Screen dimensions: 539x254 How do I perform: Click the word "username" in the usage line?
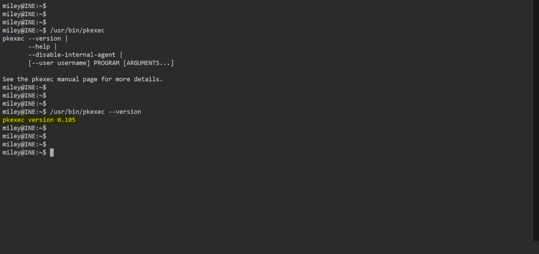74,63
